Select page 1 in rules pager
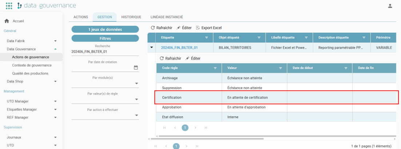The width and height of the screenshot is (401, 149). [x=185, y=128]
